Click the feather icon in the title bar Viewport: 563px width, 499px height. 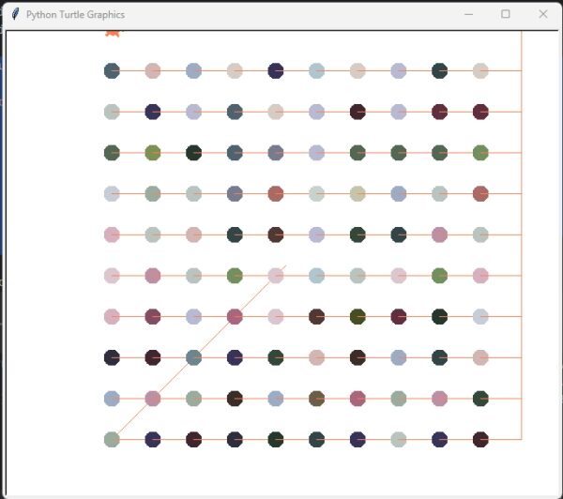click(x=15, y=14)
